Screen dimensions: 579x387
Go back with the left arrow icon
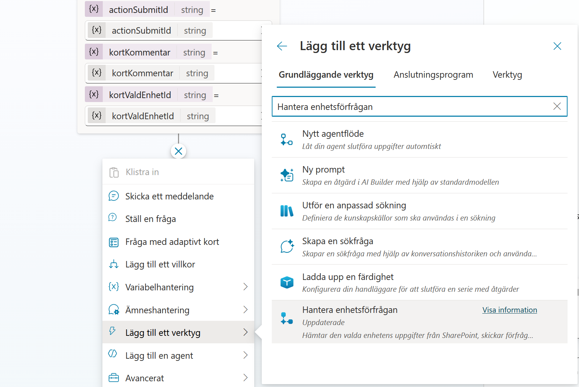click(282, 46)
